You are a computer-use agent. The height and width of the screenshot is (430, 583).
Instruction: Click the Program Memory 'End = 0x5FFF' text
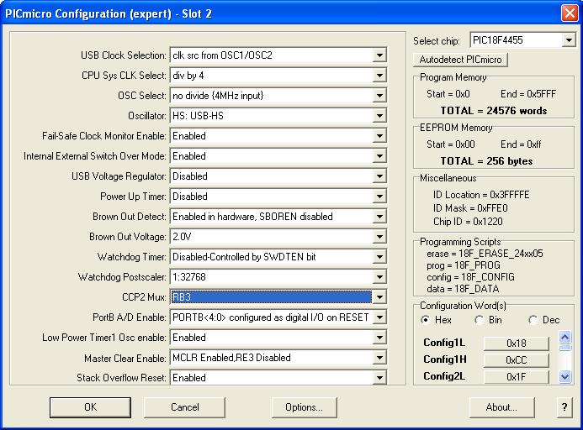(528, 94)
